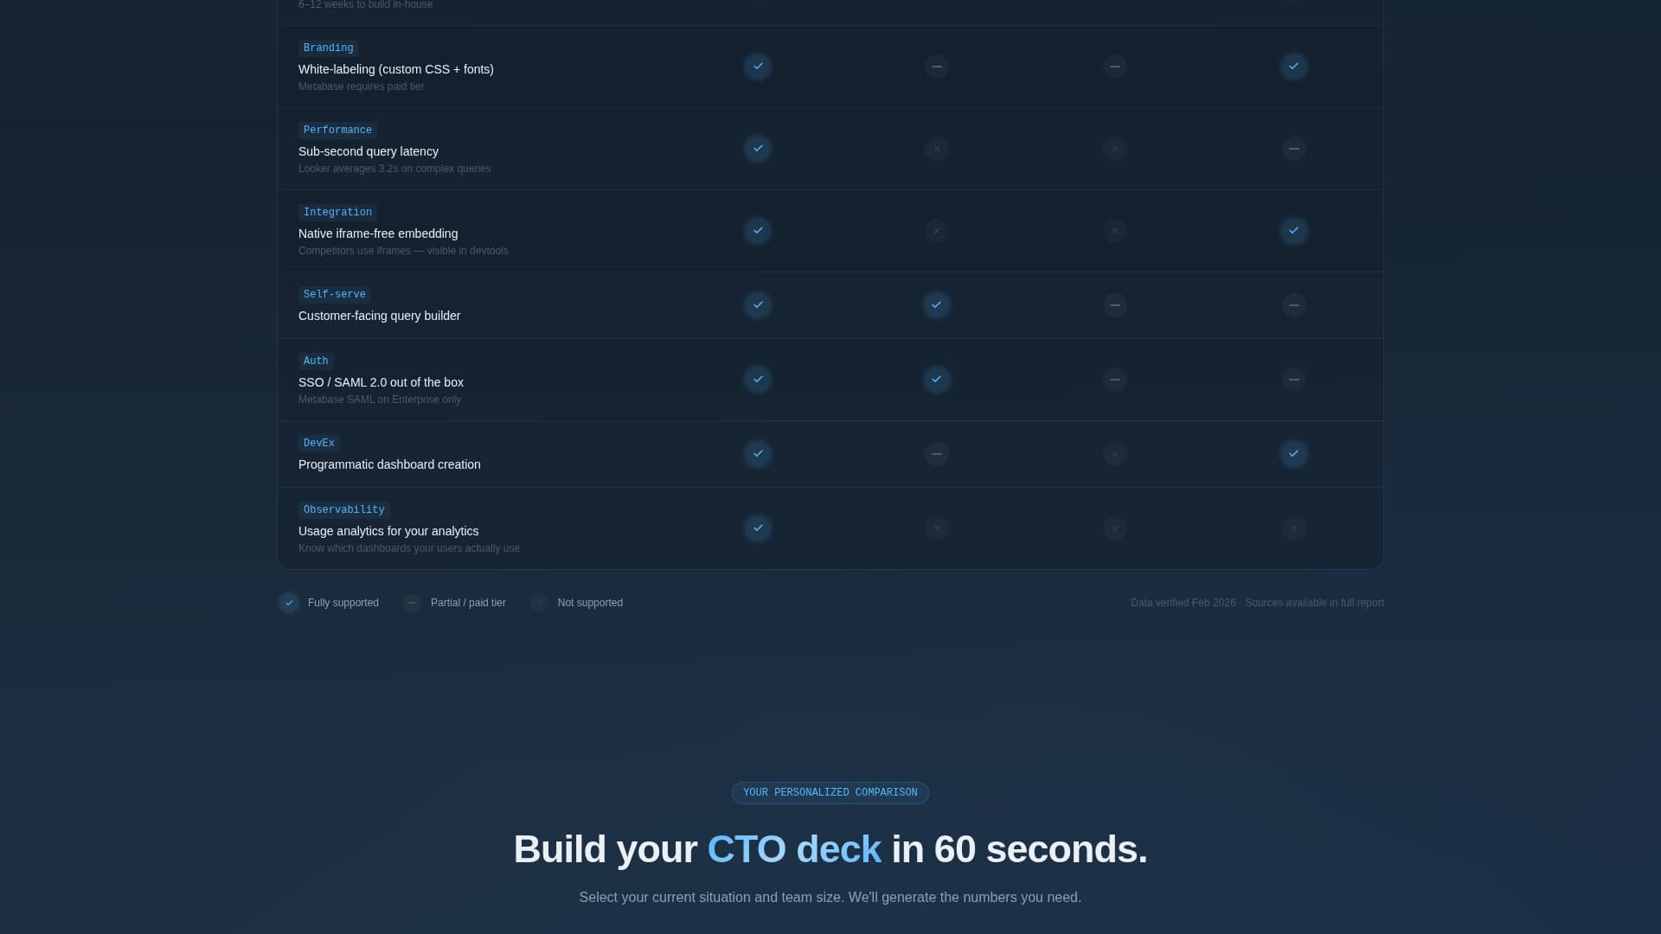The width and height of the screenshot is (1661, 934).
Task: Click the 'Metabase requires paid tier' note
Action: click(x=361, y=86)
